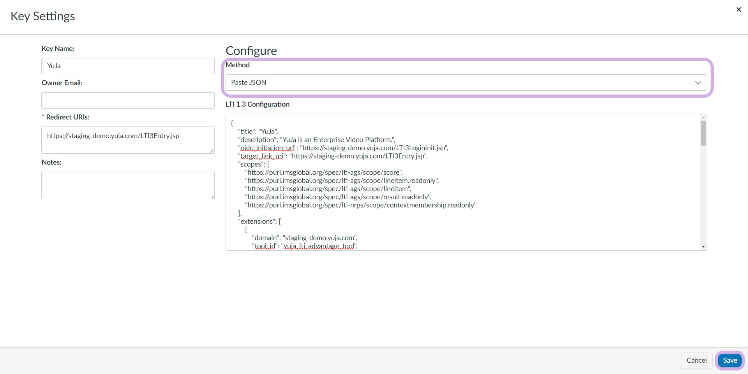Close the Key Settings dialog
The height and width of the screenshot is (374, 748).
(738, 9)
